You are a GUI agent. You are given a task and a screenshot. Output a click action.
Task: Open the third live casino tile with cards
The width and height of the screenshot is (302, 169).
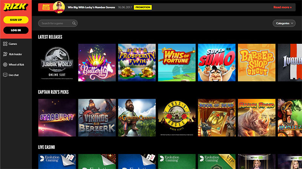pyautogui.click(x=137, y=161)
